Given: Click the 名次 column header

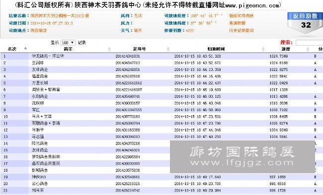Looking at the screenshot, I should click(12, 49).
